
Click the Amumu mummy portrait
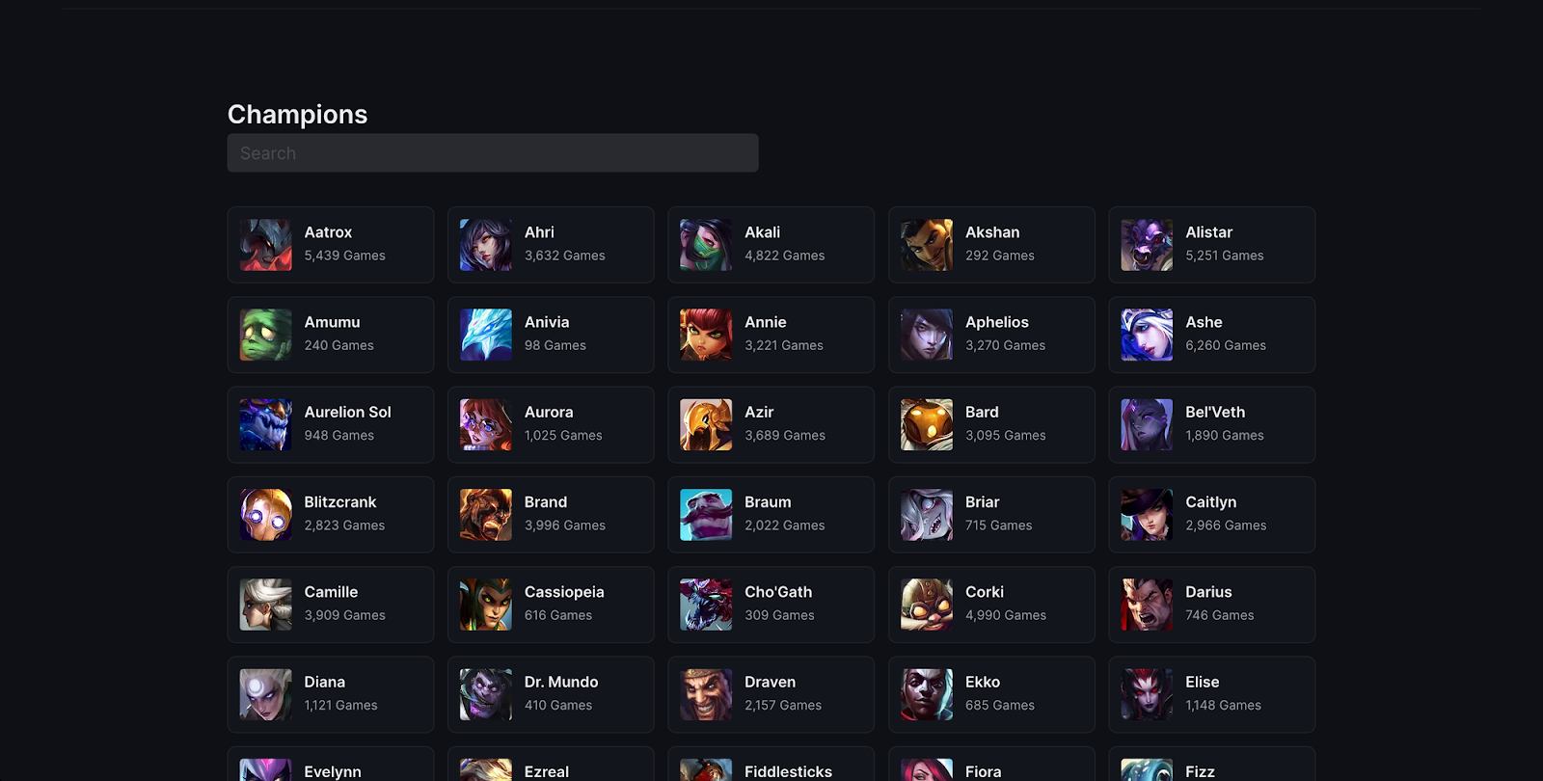tap(265, 335)
